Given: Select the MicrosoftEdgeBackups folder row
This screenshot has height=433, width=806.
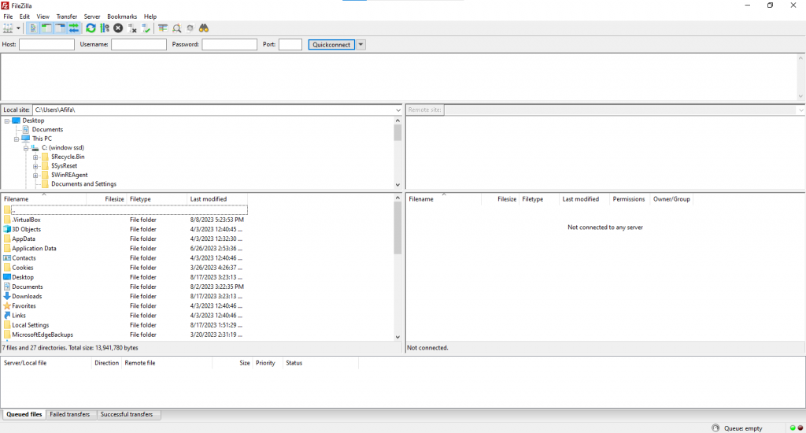Looking at the screenshot, I should tap(125, 335).
